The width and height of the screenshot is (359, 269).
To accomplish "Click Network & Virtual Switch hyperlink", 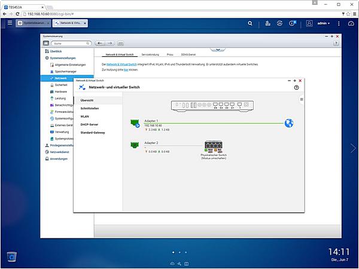I will tap(121, 65).
